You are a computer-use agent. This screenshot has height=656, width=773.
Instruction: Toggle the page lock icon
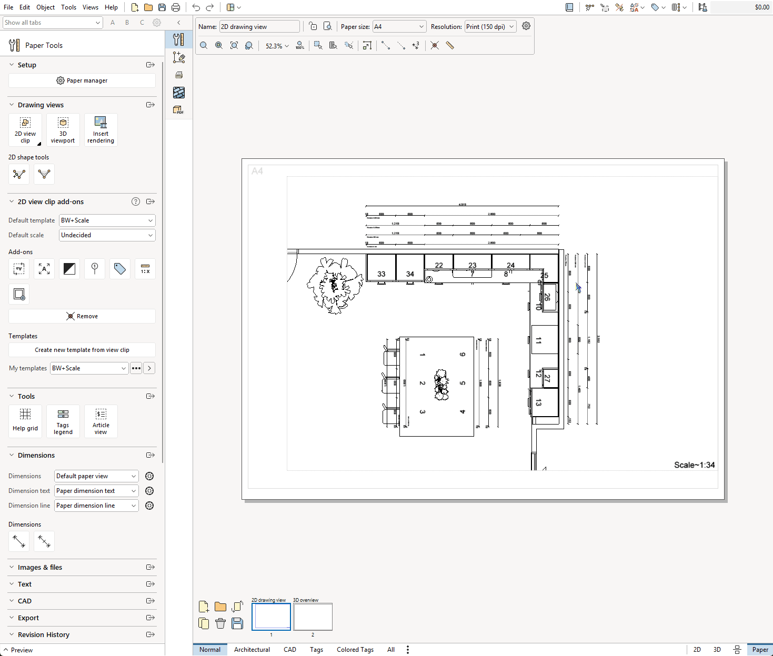[313, 26]
